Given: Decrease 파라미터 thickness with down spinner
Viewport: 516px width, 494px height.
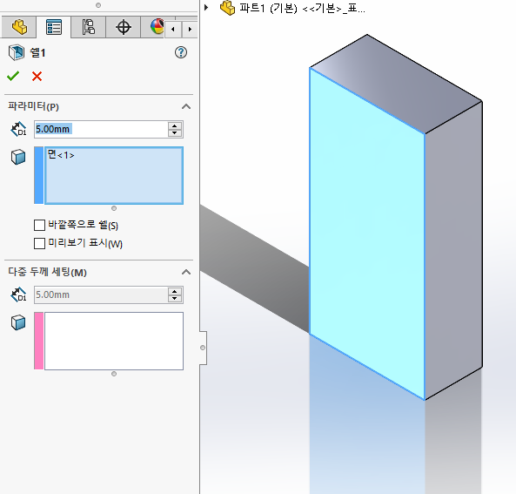Looking at the screenshot, I should pos(175,133).
